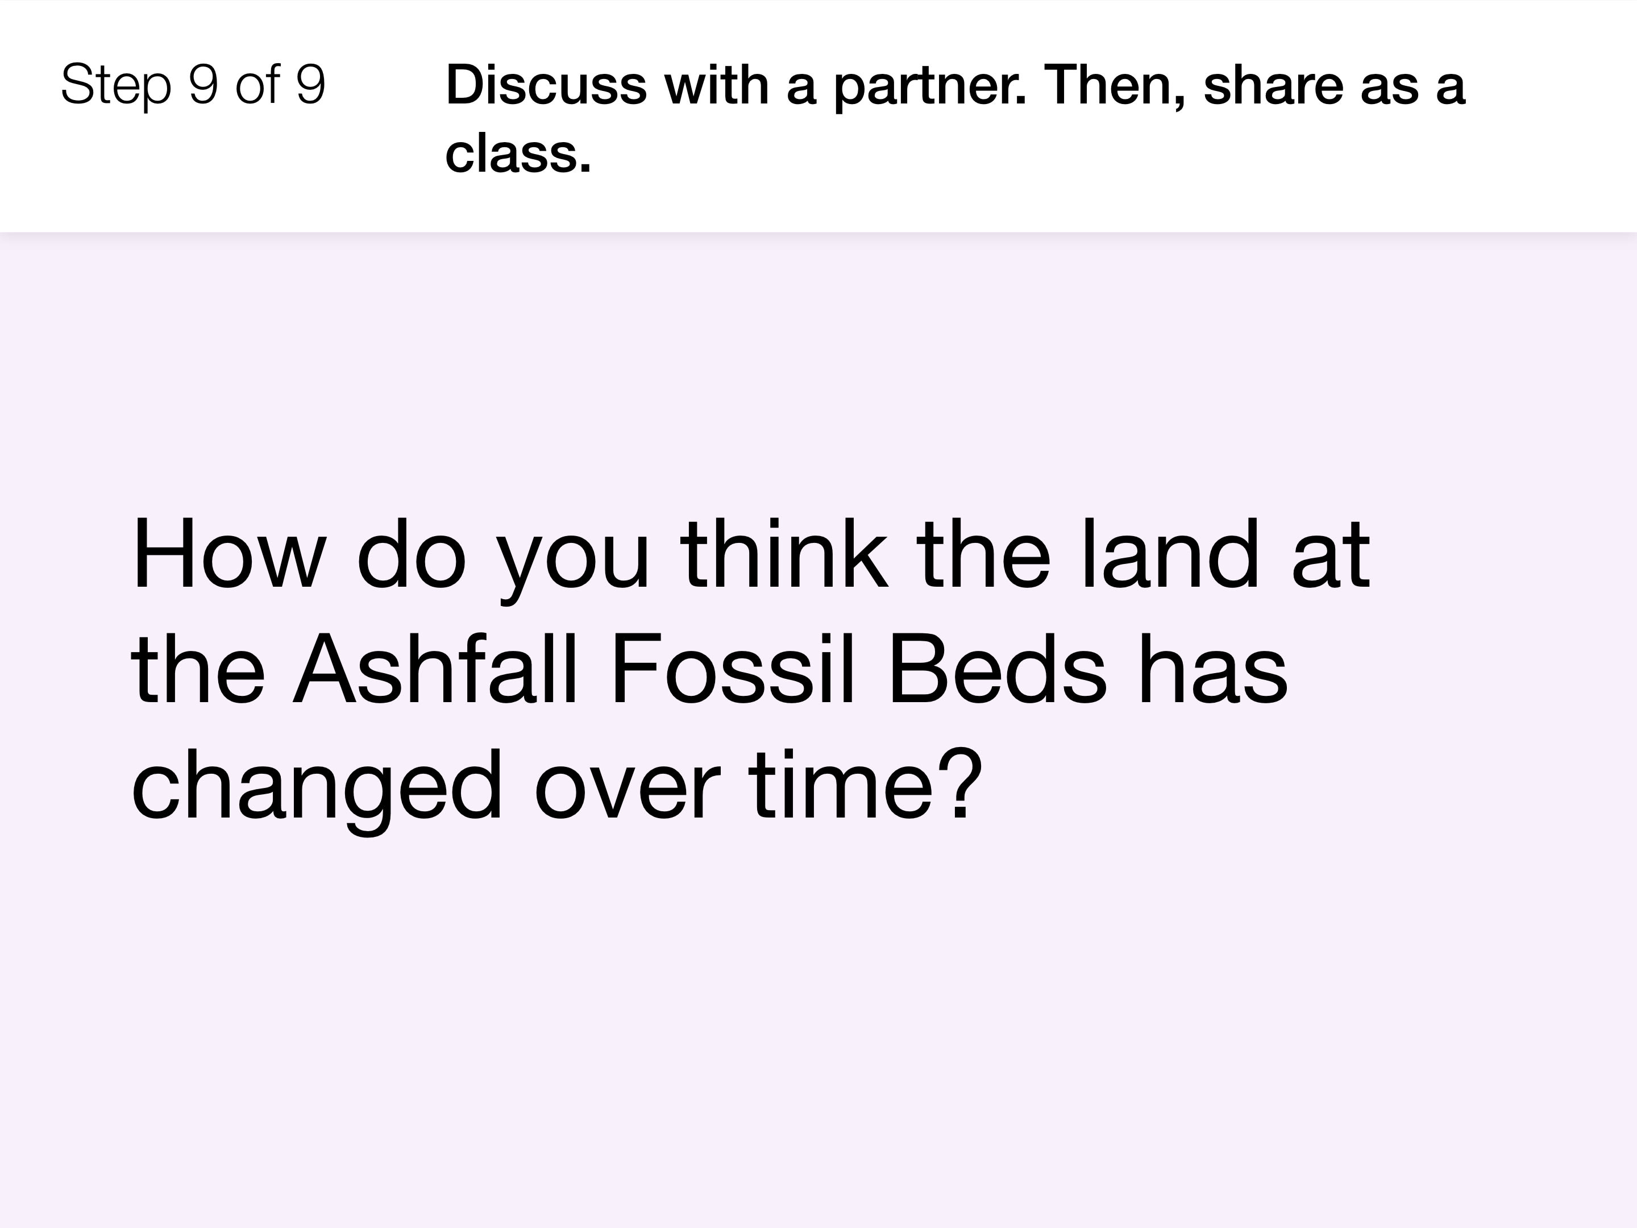Click the word 'class.' in the header
1637x1228 pixels.
coord(518,153)
